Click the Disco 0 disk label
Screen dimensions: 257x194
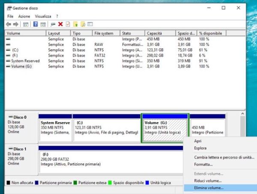click(20, 117)
